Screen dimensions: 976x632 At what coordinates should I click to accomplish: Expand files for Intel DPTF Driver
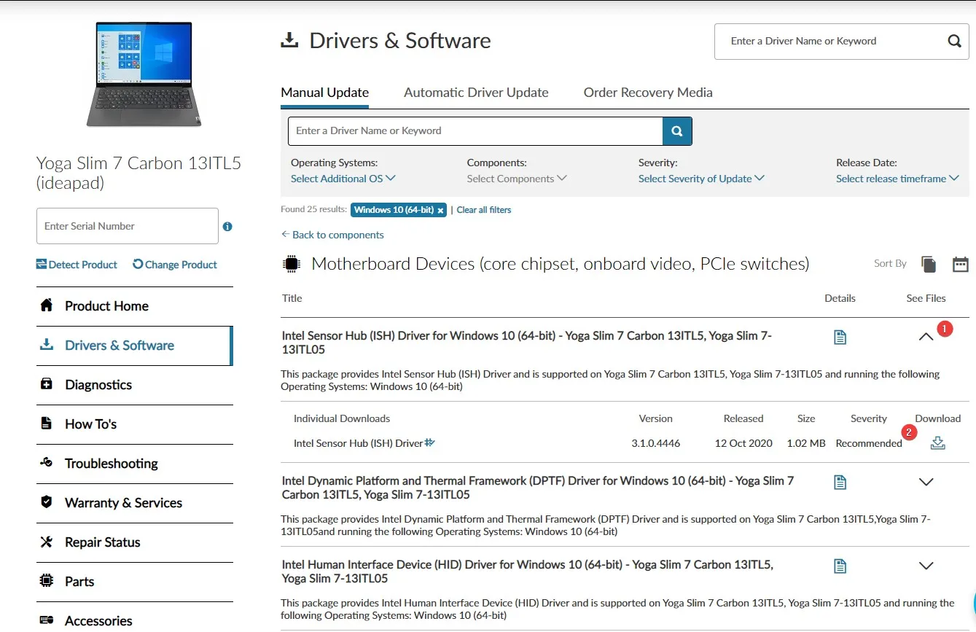(926, 482)
